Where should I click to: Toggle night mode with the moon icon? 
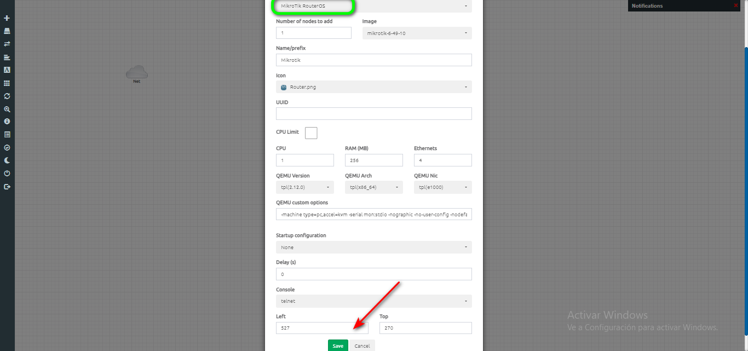tap(7, 160)
